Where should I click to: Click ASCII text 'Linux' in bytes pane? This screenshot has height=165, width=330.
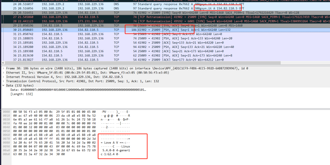[x=126, y=146]
